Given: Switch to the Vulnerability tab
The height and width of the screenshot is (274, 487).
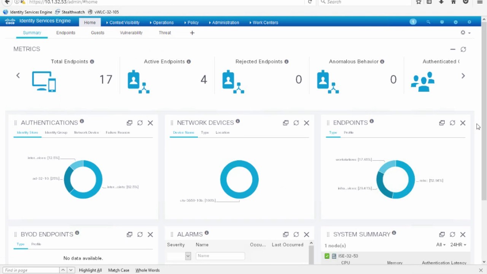Looking at the screenshot, I should [131, 33].
